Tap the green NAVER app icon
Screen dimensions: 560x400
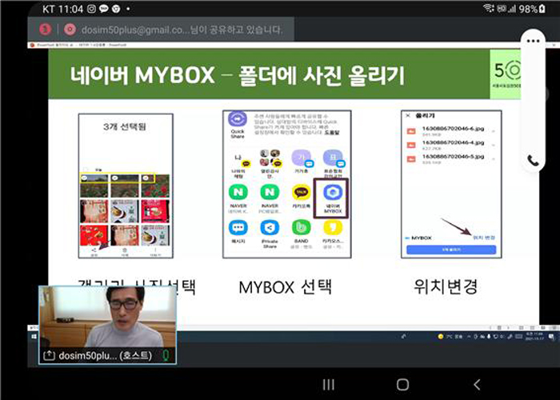tap(237, 192)
